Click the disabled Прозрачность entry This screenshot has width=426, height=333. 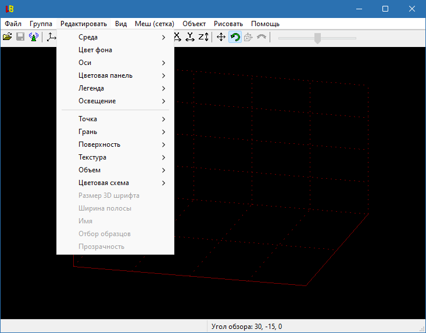(116, 247)
